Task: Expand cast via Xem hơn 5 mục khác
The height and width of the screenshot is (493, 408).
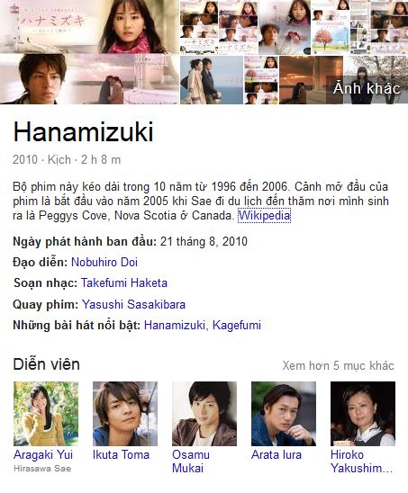Action: click(338, 365)
